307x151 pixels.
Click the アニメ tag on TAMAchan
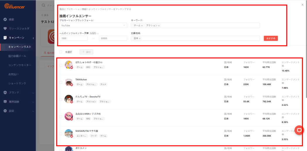point(103,84)
